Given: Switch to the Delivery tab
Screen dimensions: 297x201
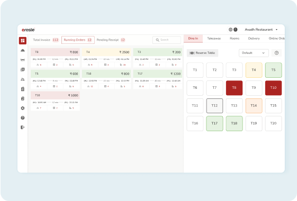Looking at the screenshot, I should (x=254, y=39).
